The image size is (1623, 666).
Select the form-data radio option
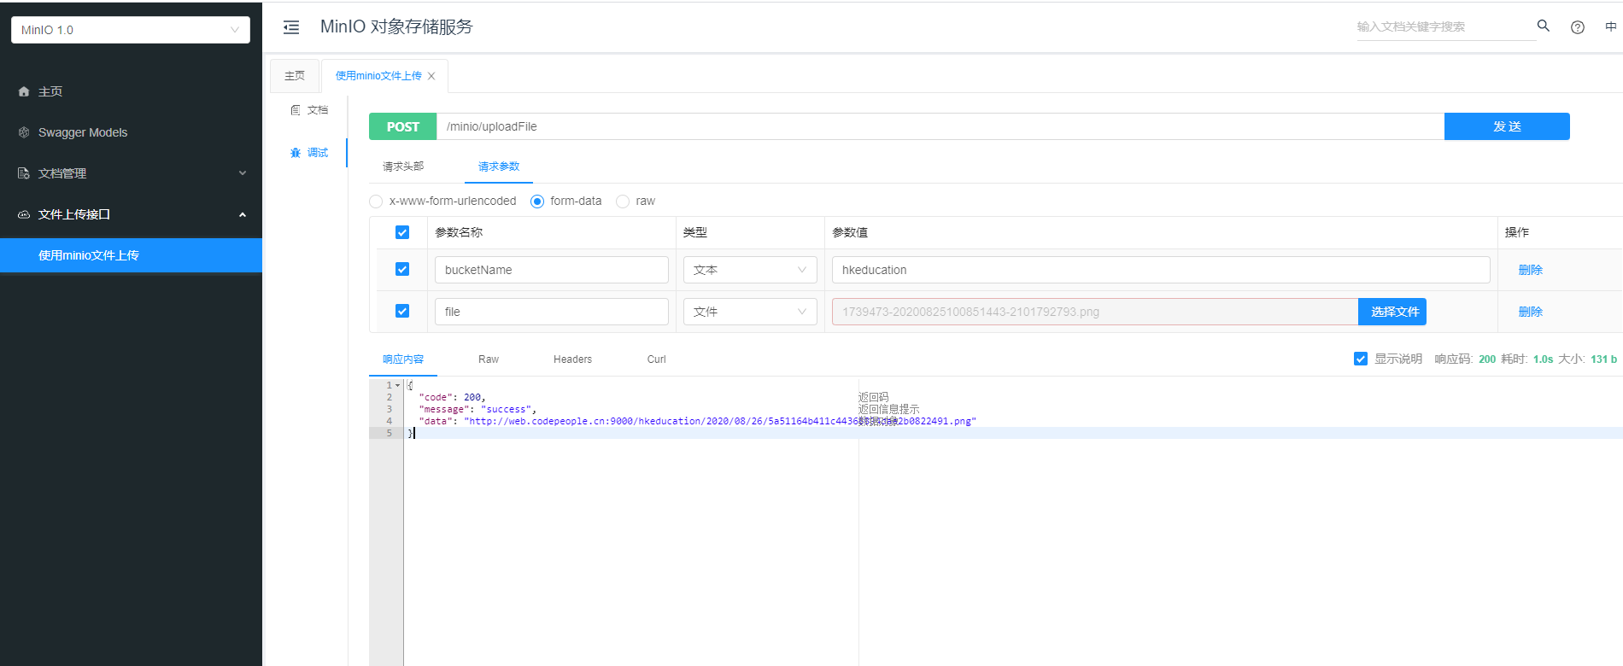[537, 202]
